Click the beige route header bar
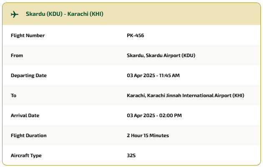This screenshot has width=263, height=168. pyautogui.click(x=131, y=14)
